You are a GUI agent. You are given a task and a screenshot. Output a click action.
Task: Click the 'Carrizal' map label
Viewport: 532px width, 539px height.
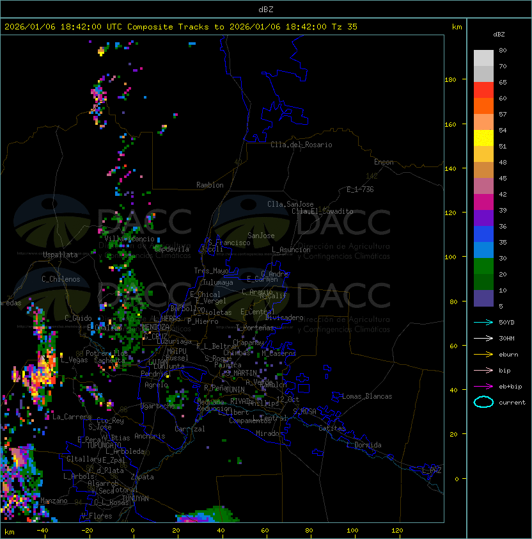pos(189,429)
